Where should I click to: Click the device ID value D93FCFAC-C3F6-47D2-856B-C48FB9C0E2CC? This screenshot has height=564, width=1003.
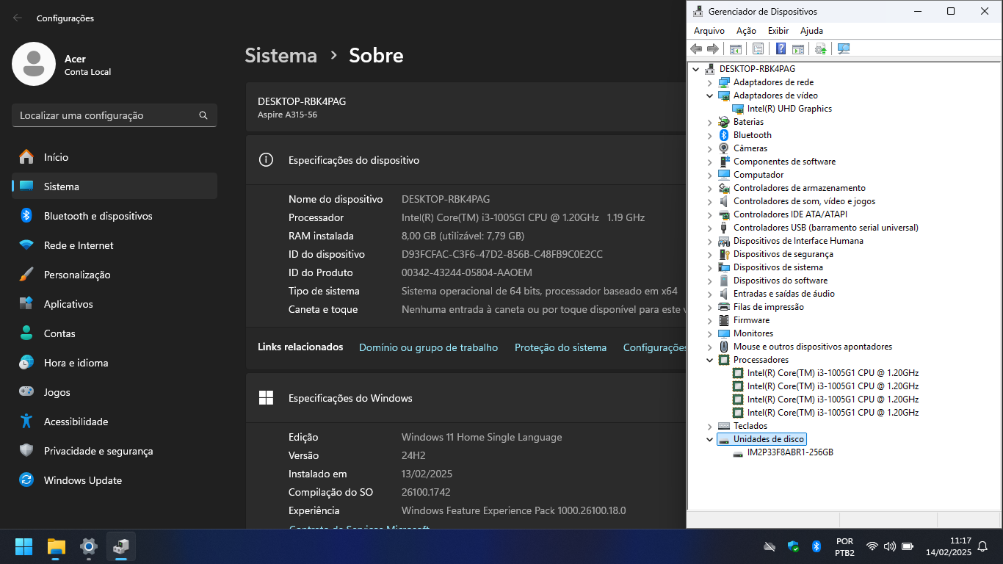(502, 254)
